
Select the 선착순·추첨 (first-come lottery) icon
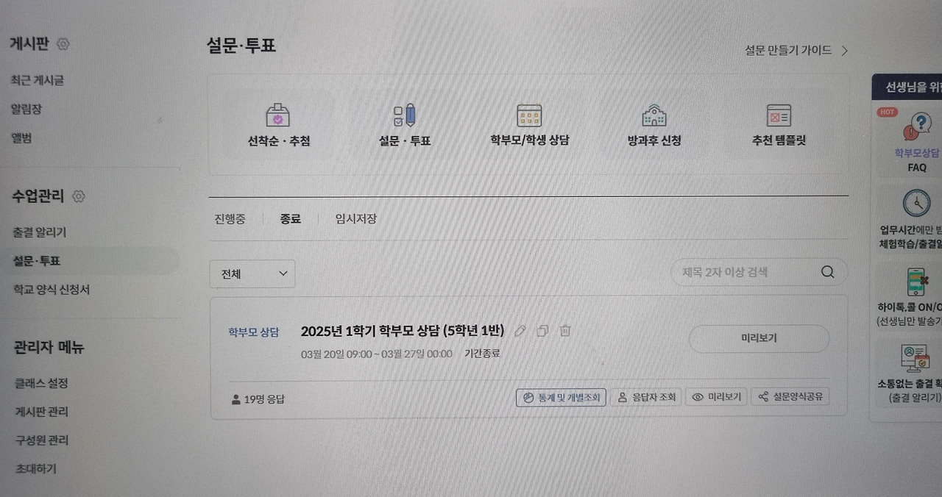tap(278, 124)
